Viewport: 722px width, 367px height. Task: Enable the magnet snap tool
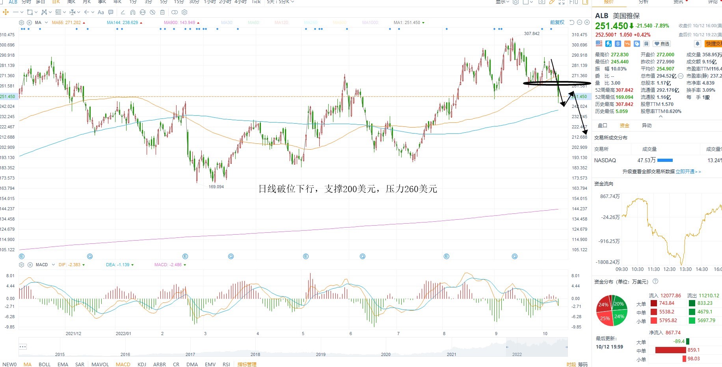(133, 12)
